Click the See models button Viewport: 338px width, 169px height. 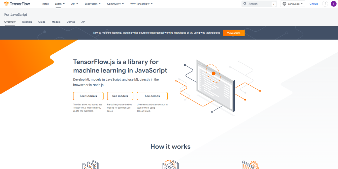tap(120, 96)
